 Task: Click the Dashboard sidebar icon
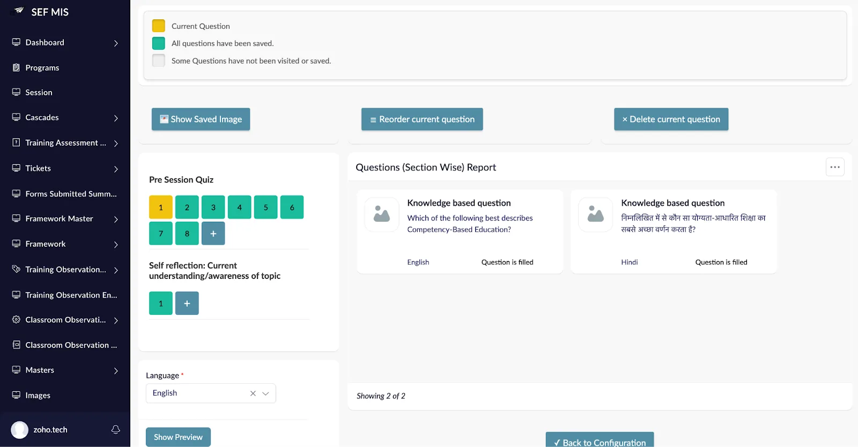coord(16,42)
